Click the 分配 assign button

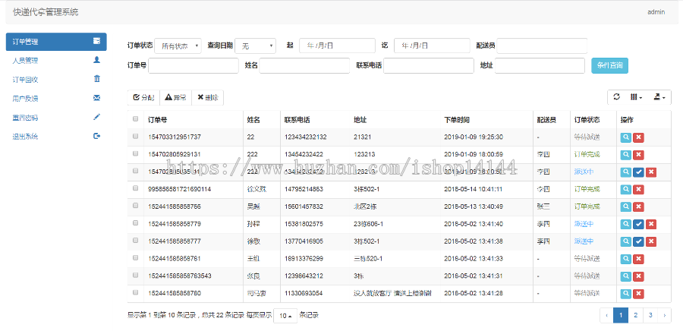pyautogui.click(x=143, y=98)
